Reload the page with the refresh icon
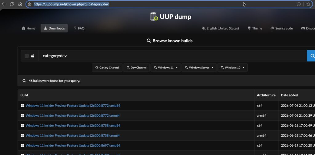 tap(12, 4)
